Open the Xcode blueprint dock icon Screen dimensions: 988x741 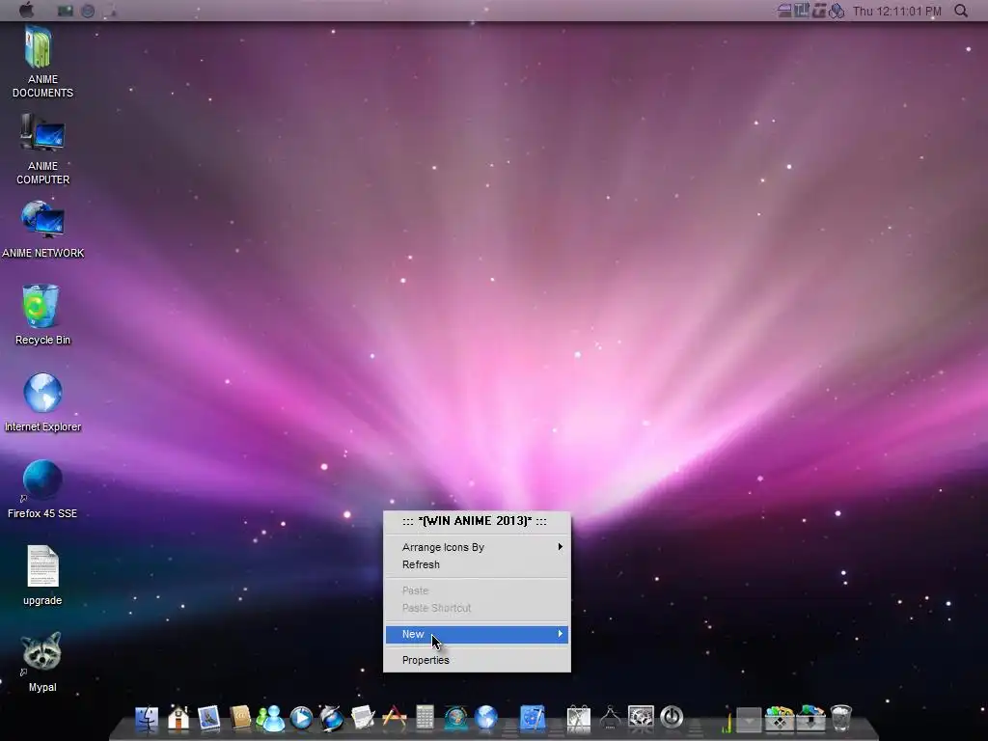tap(533, 718)
